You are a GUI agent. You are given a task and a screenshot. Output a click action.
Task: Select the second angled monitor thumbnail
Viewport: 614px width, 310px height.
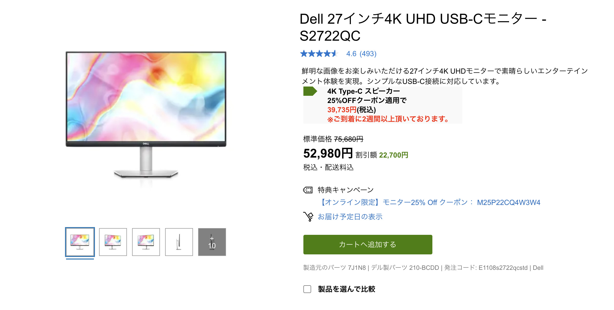(x=113, y=242)
